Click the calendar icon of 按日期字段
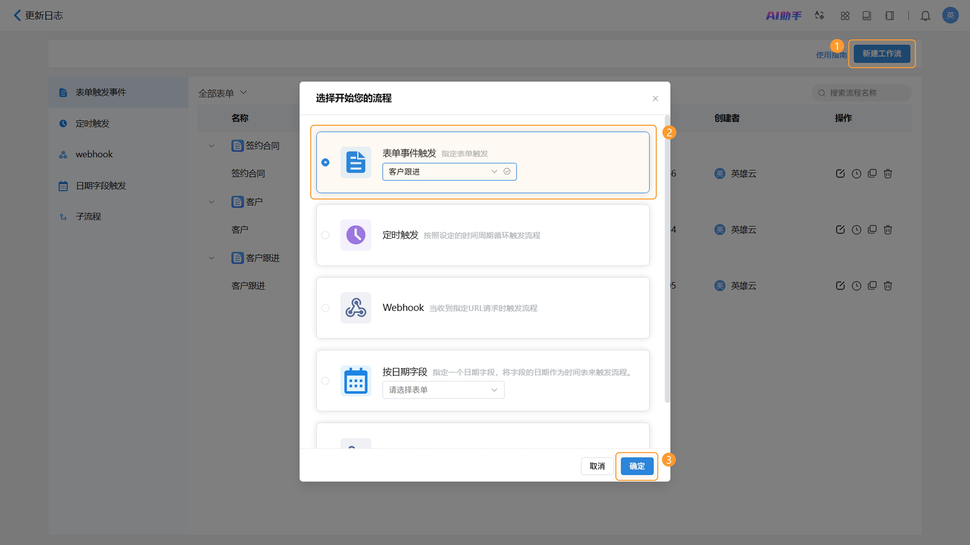The image size is (970, 545). [x=355, y=381]
